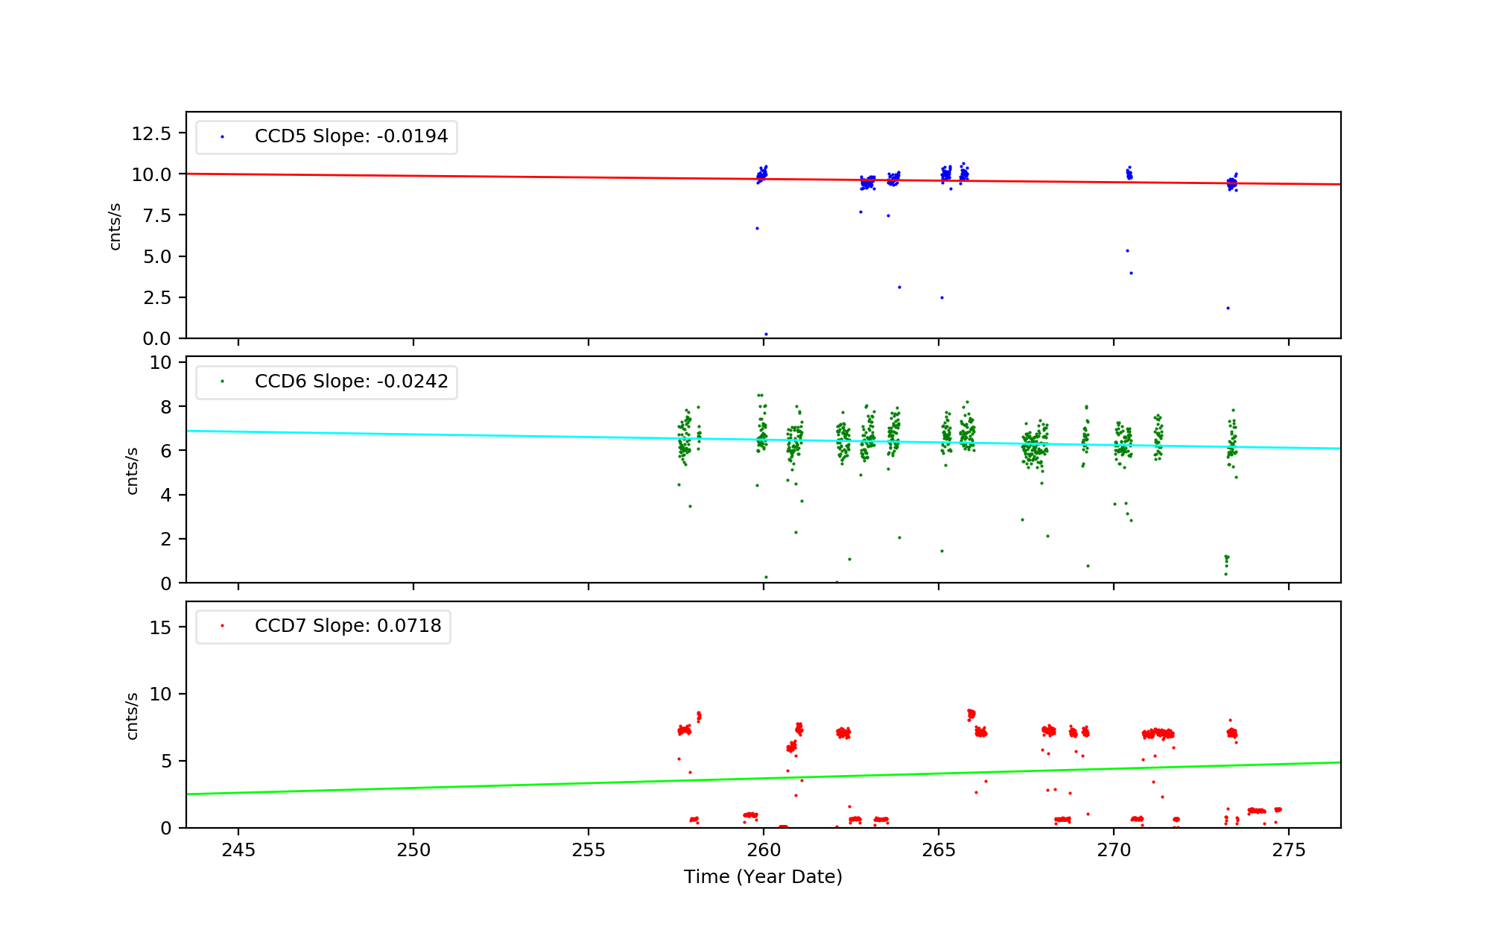The height and width of the screenshot is (930, 1490).
Task: Click the green trend line in CCD7 plot
Action: click(447, 787)
